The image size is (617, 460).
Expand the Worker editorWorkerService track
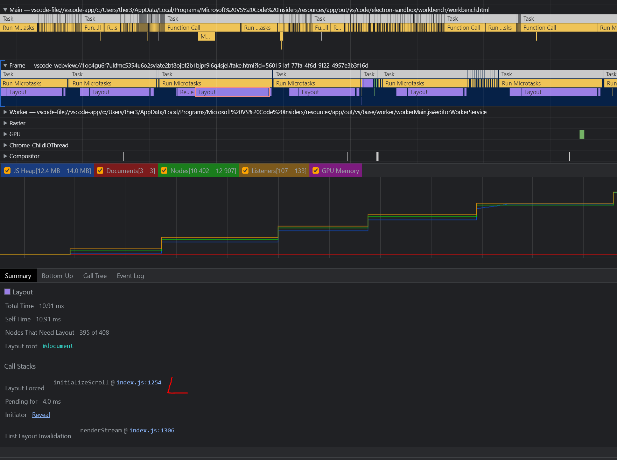click(5, 112)
